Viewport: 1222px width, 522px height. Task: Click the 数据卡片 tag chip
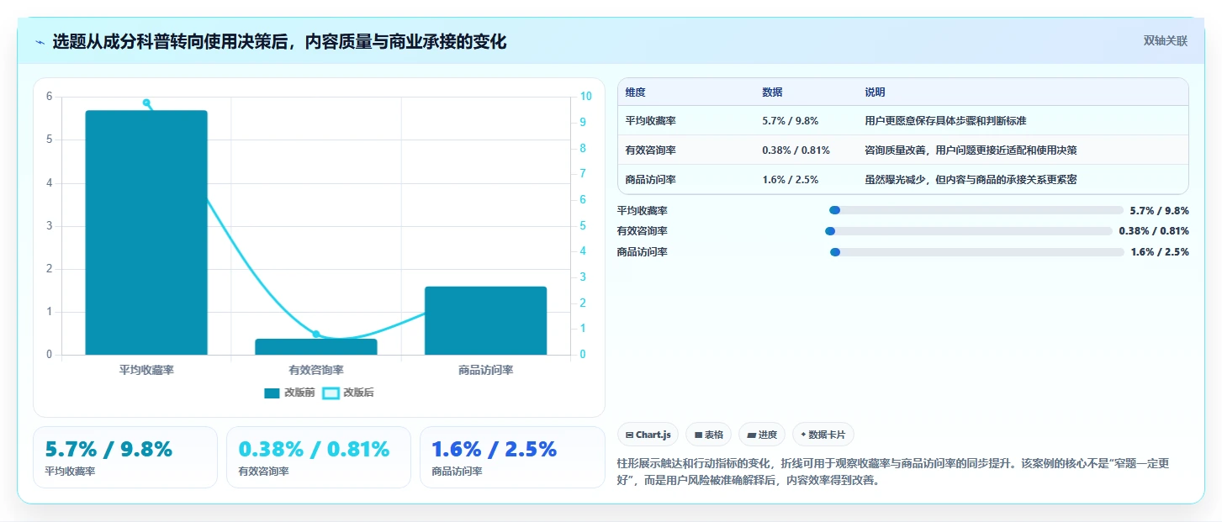[x=823, y=435]
